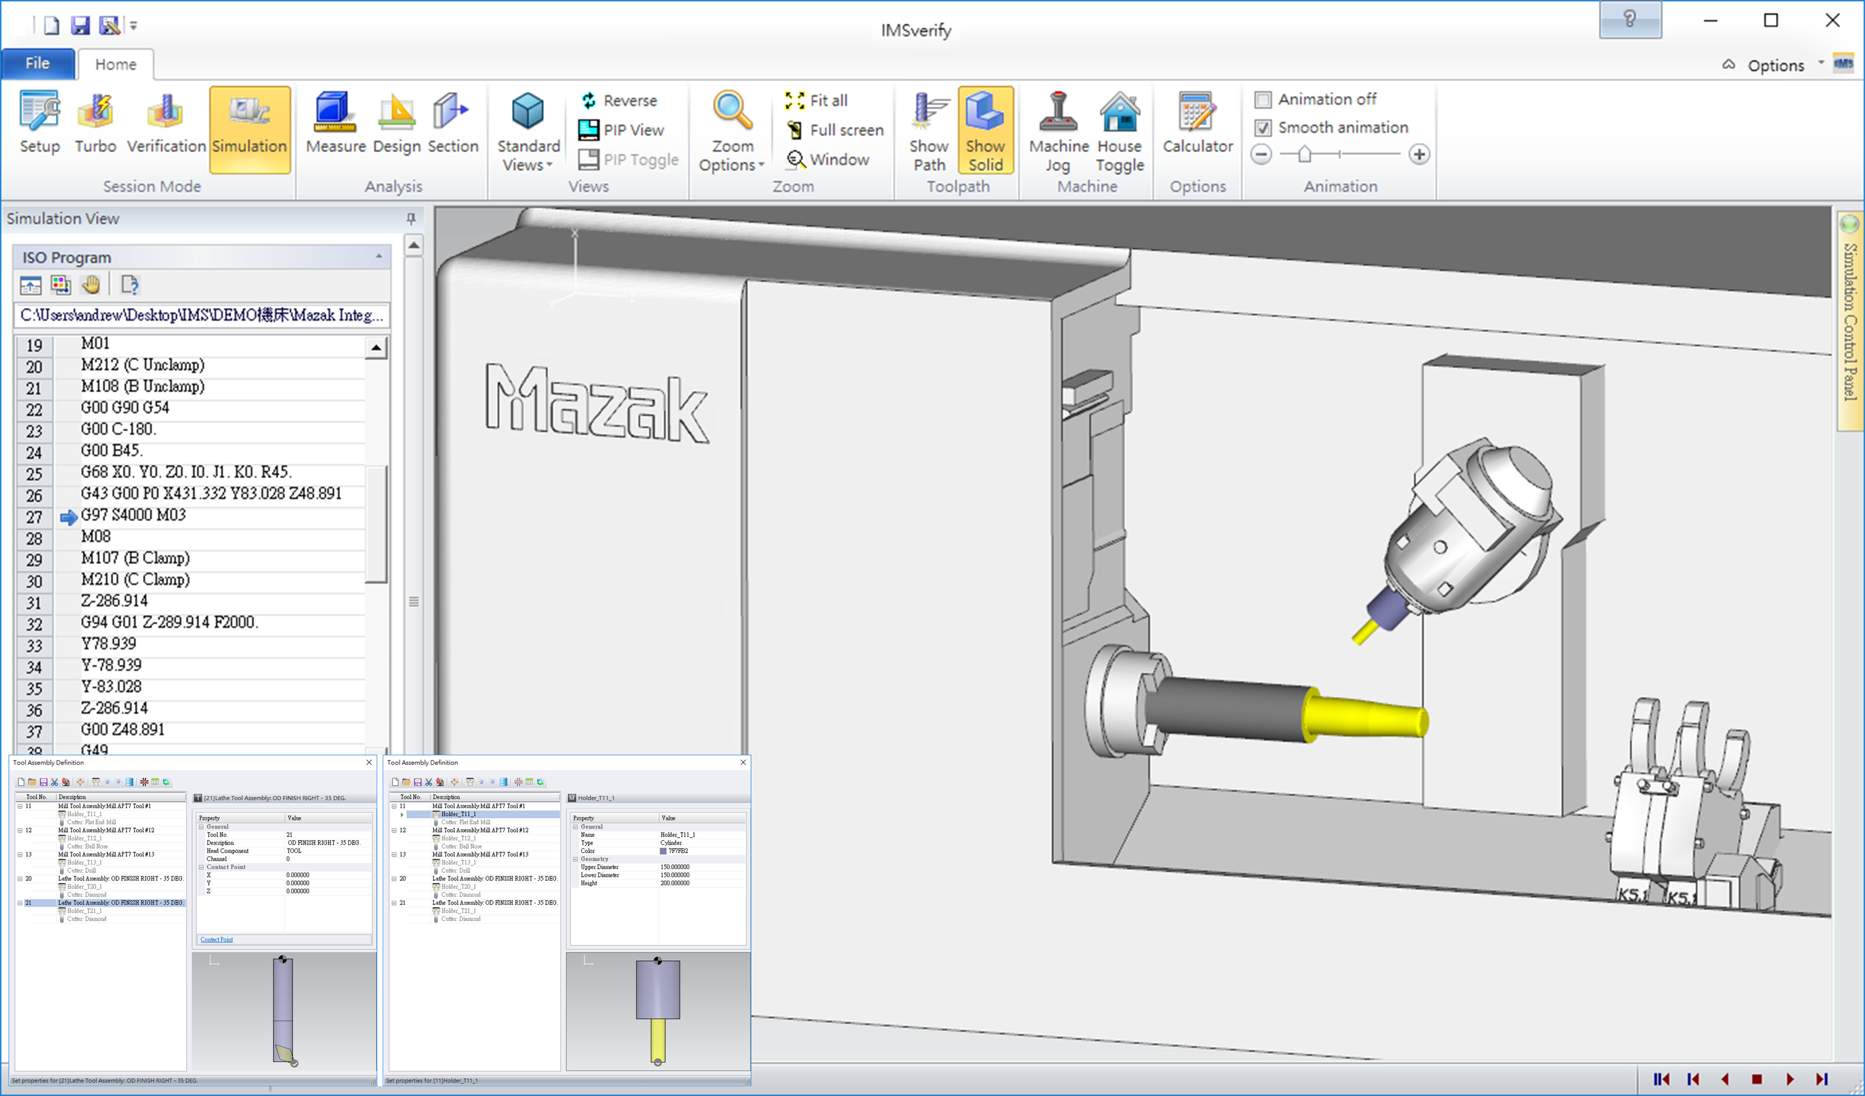The height and width of the screenshot is (1096, 1865).
Task: Collapse the General group in left property grid
Action: pos(201,827)
